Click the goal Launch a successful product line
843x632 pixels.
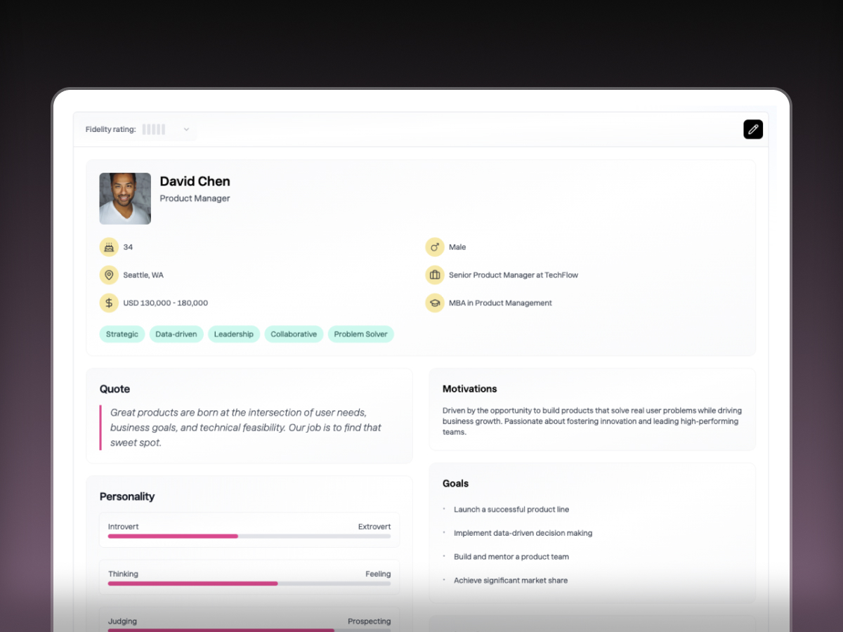pos(511,509)
